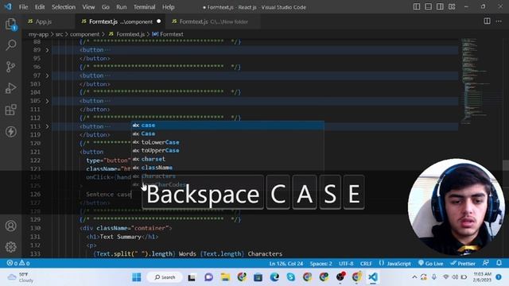Select toLowerCase suggestion

pyautogui.click(x=227, y=142)
